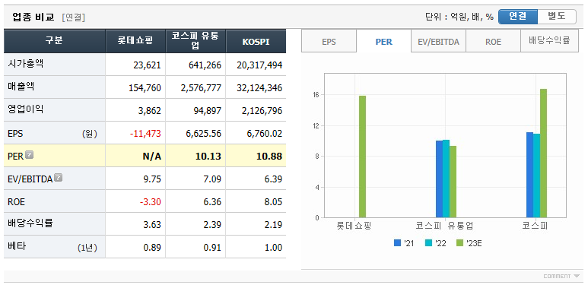
Task: Click the KOSPI market cap 20,317,494
Action: click(259, 65)
